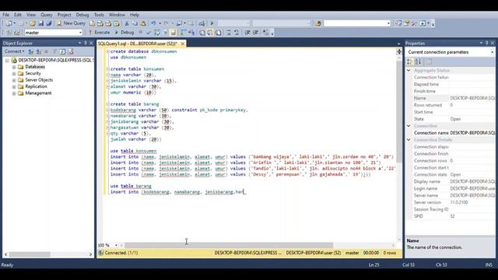498x280 pixels.
Task: Click the New Project toolbar icon
Action: coord(9,23)
